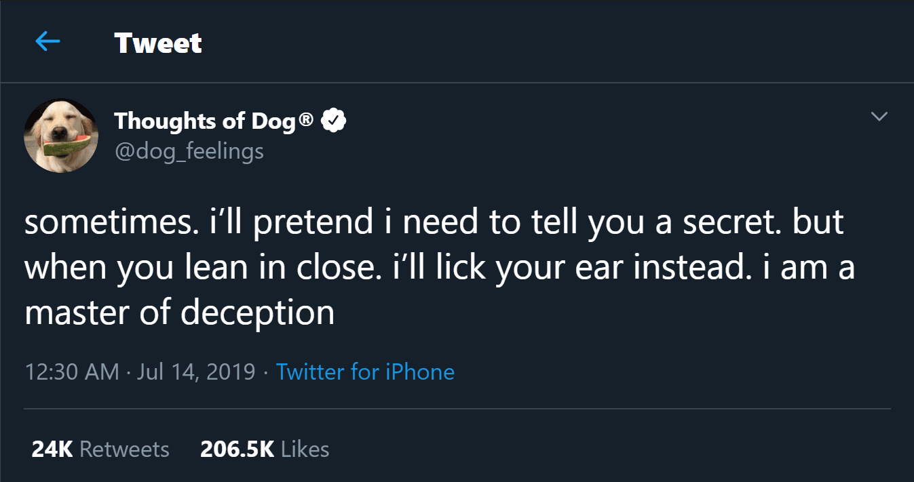914x482 pixels.
Task: Click the Jul 14, 2019 date
Action: tap(196, 371)
